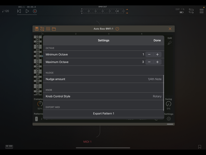Open the Settings gear icon
The height and width of the screenshot is (155, 206).
tap(169, 119)
